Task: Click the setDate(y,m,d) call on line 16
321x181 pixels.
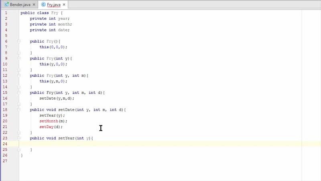Action: pos(57,98)
